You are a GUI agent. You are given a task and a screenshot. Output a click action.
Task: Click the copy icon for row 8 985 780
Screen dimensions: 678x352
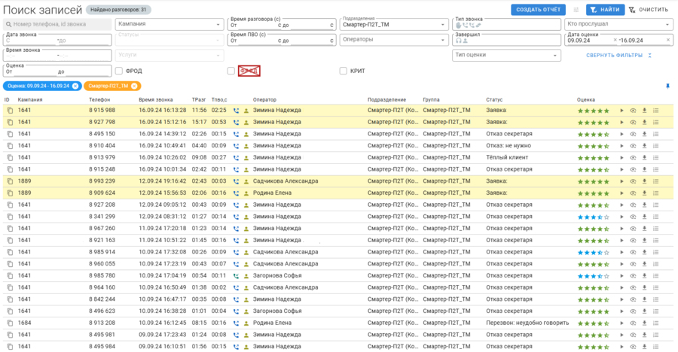pos(10,275)
